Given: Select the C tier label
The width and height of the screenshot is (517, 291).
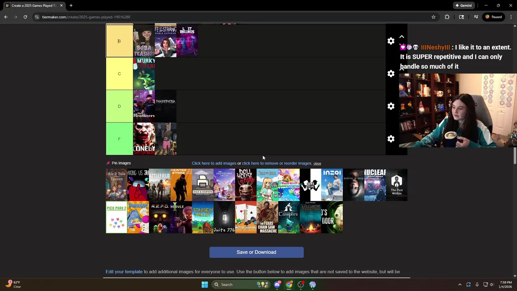Looking at the screenshot, I should (x=119, y=74).
